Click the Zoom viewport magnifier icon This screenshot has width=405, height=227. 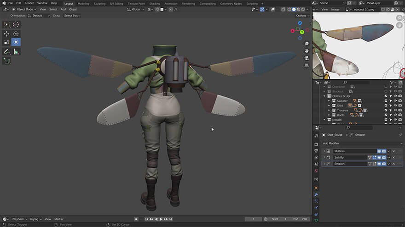307,44
